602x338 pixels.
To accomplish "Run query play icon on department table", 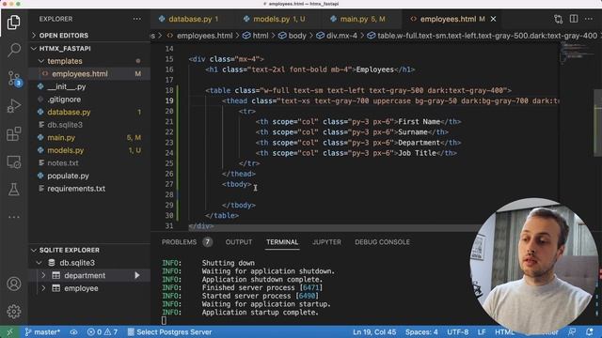I will tap(137, 275).
